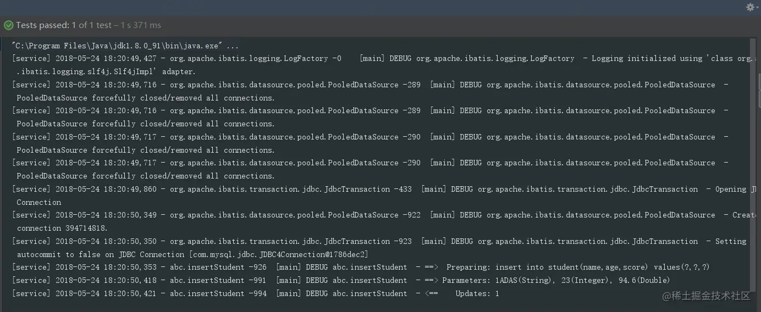Click the java.exe command line in console
Viewport: 761px width, 312px height.
(x=125, y=46)
